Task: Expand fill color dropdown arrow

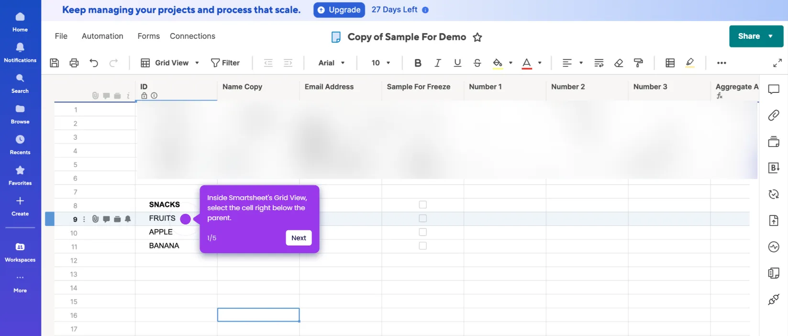Action: coord(511,63)
